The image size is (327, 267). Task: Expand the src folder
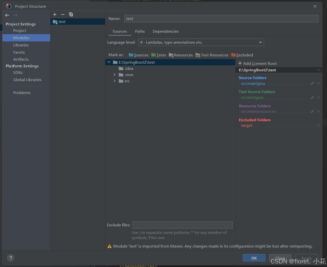coord(114,81)
